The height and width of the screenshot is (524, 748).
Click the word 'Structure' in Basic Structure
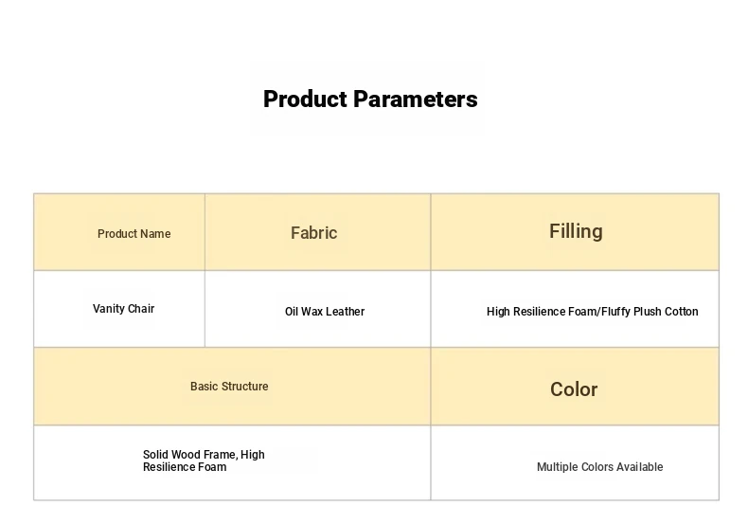coord(244,387)
